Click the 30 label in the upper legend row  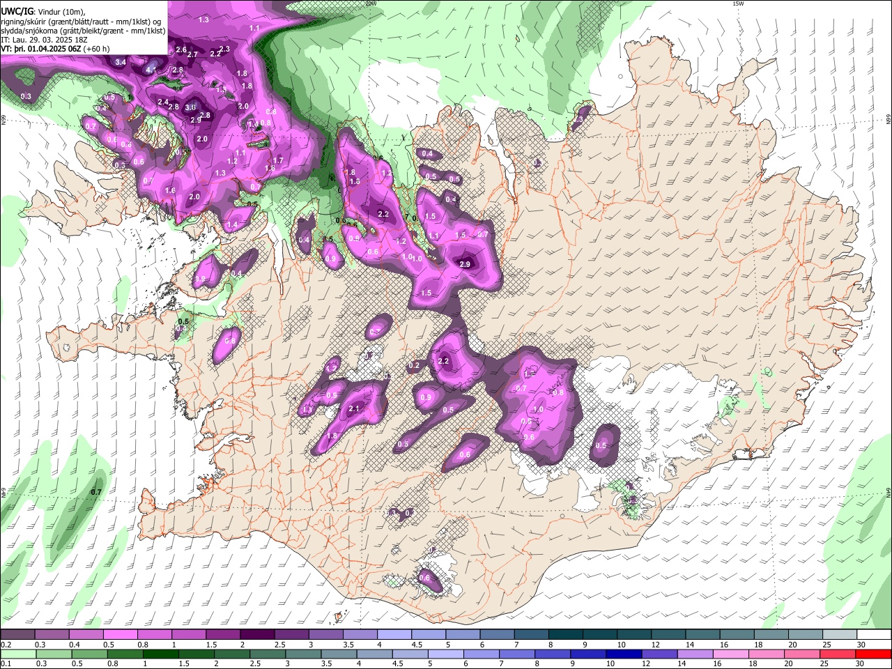click(x=861, y=645)
